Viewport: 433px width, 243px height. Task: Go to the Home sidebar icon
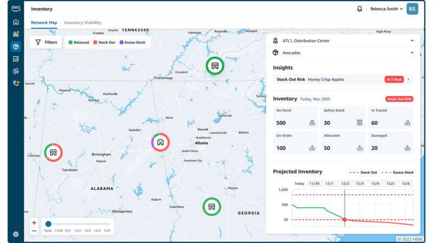tap(16, 22)
